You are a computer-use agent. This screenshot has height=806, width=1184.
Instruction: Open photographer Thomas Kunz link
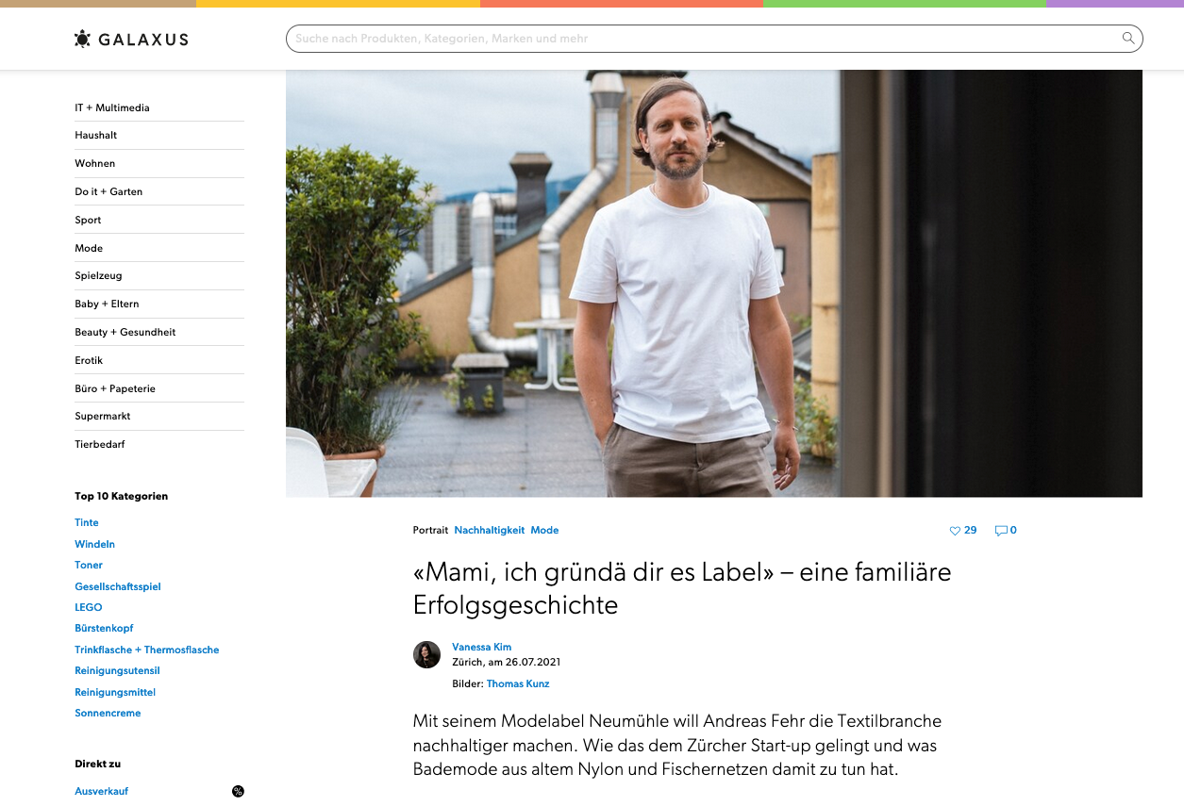click(517, 683)
